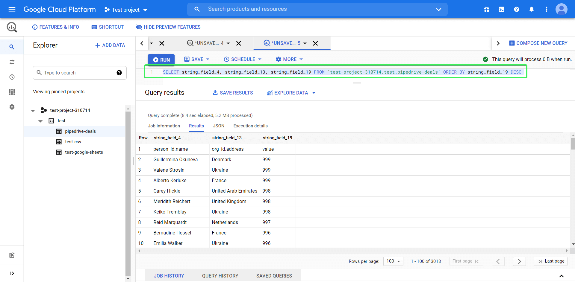Open the Save dropdown
The image size is (575, 282).
(x=197, y=59)
